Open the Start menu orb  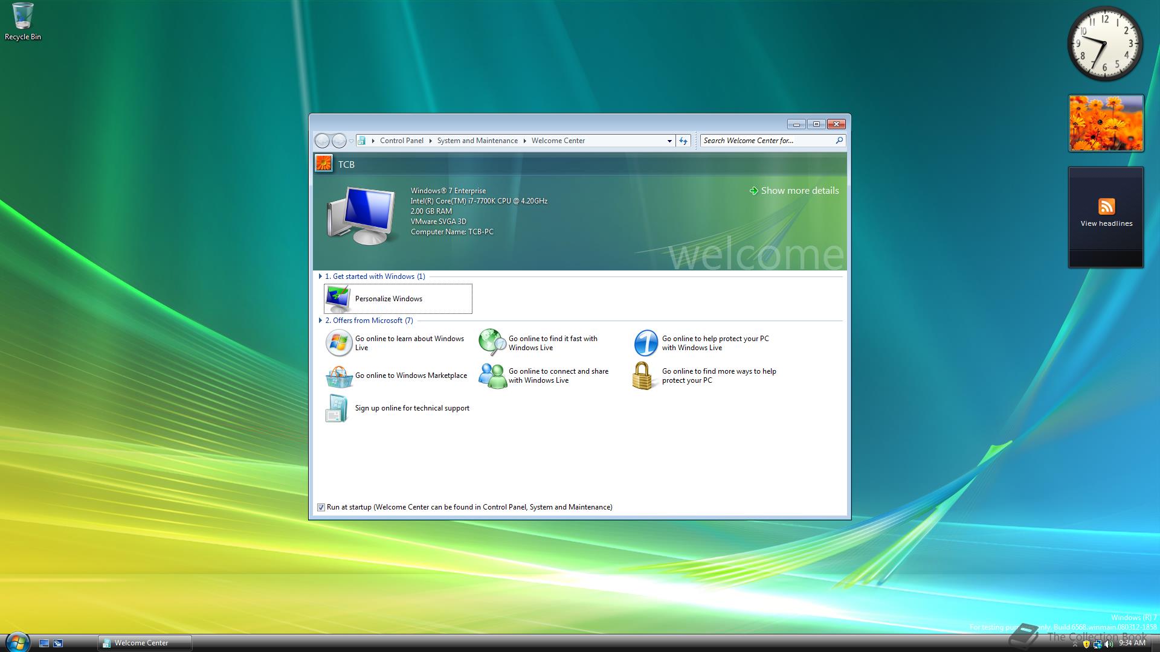click(17, 642)
